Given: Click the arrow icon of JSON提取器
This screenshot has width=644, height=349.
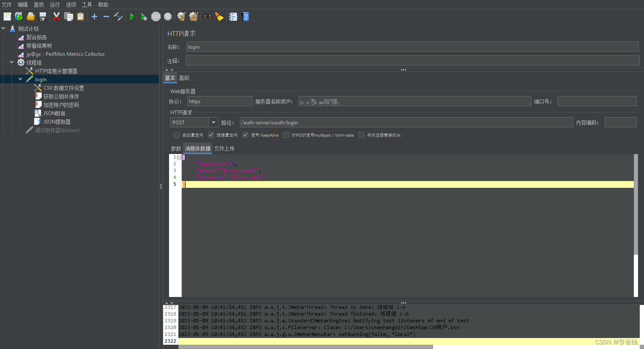Looking at the screenshot, I should pos(38,122).
